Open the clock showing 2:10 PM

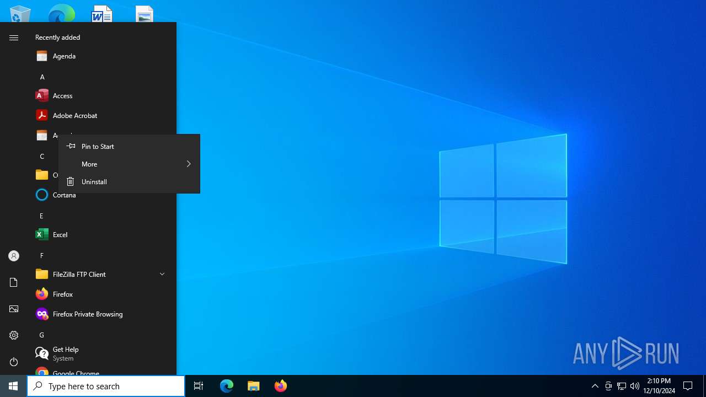(659, 386)
